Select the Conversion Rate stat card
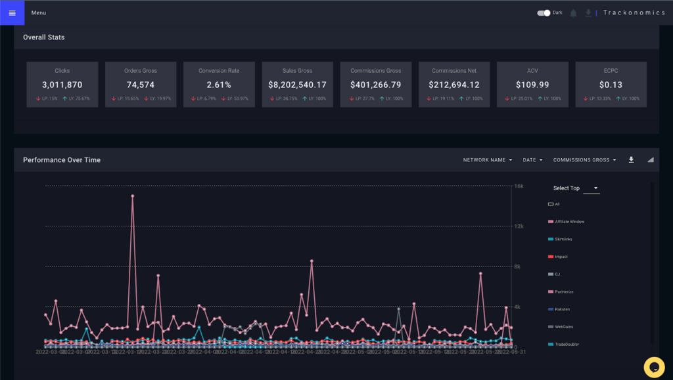673x380 pixels. [219, 84]
